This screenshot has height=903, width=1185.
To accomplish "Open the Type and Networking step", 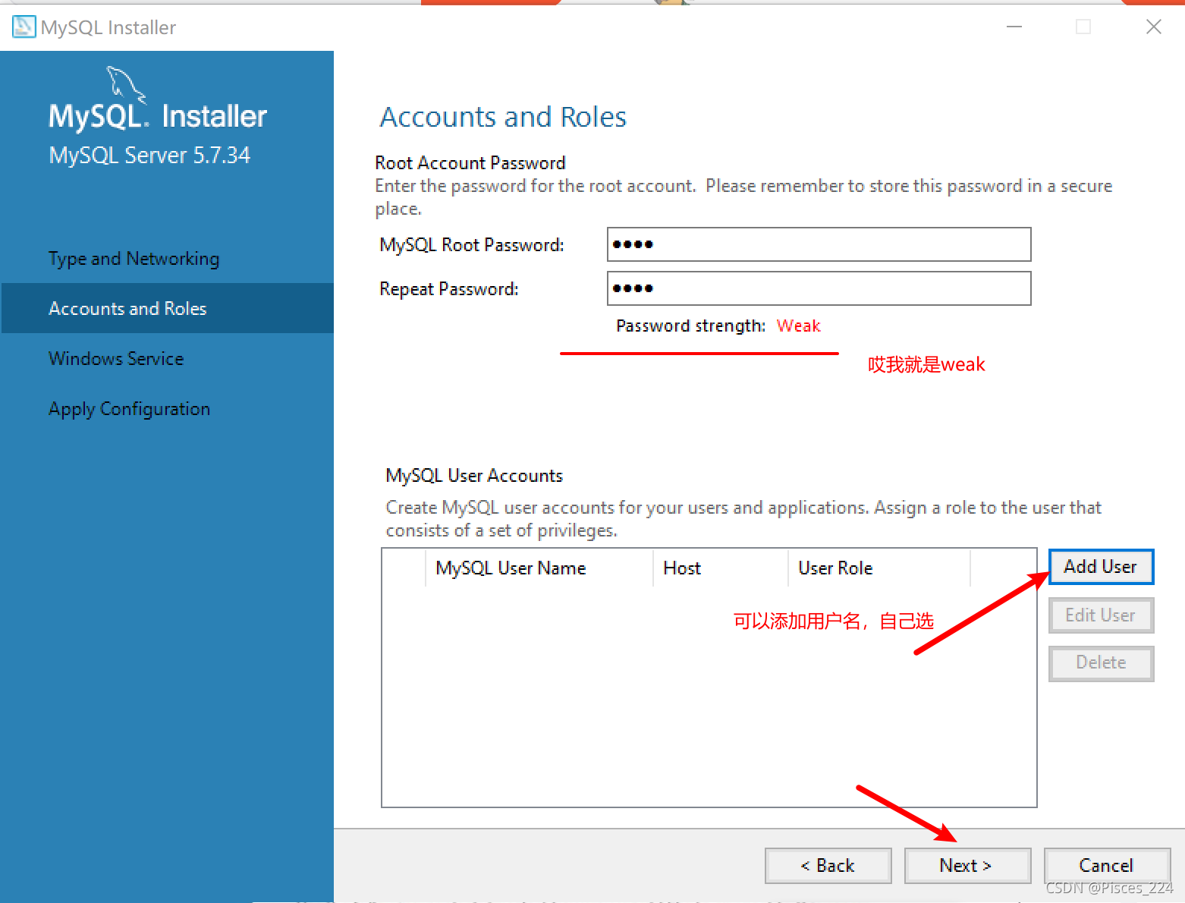I will 134,259.
